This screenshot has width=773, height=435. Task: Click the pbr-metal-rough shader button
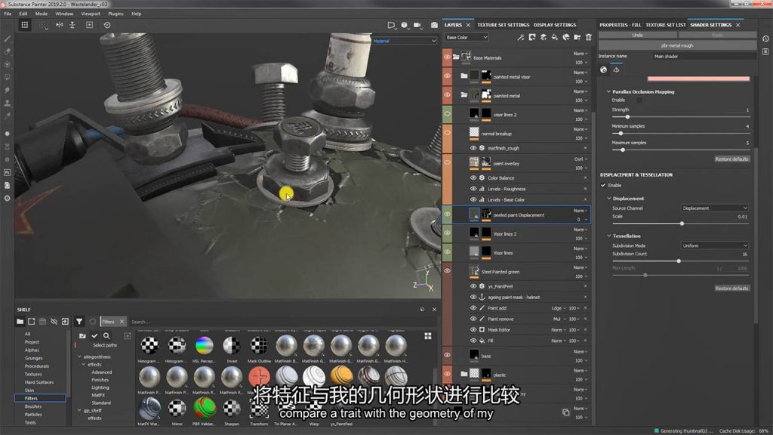(x=677, y=45)
